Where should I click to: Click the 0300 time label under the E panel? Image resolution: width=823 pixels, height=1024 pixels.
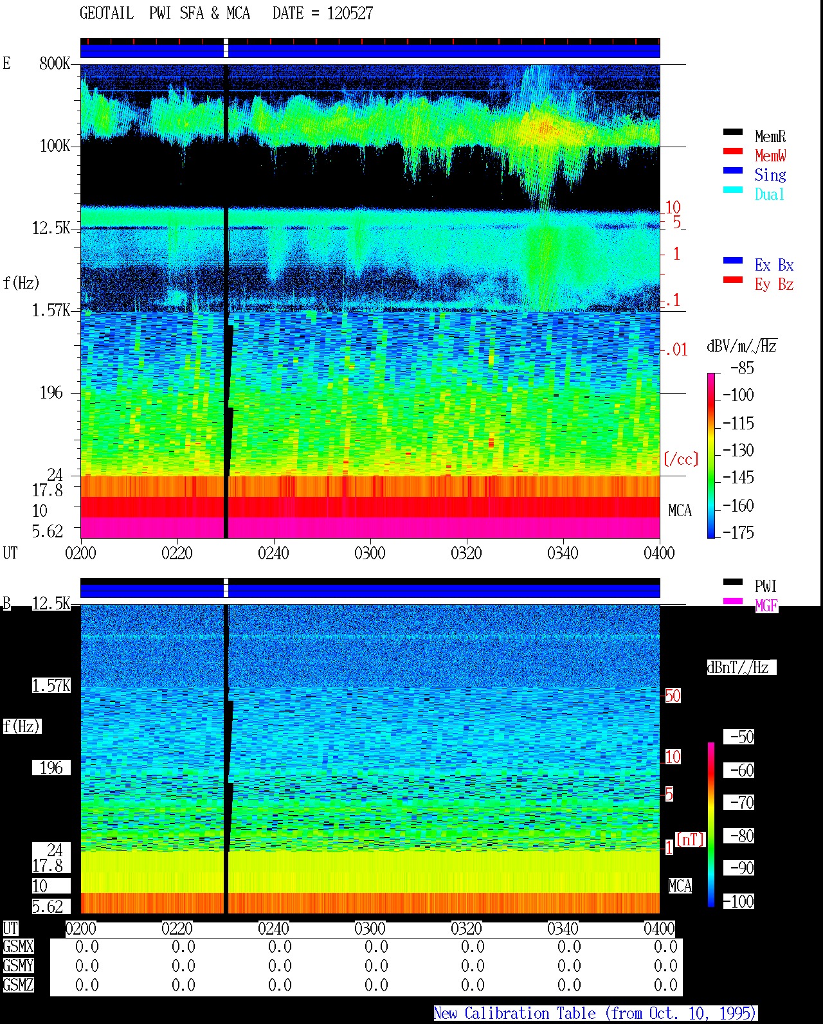[x=370, y=553]
